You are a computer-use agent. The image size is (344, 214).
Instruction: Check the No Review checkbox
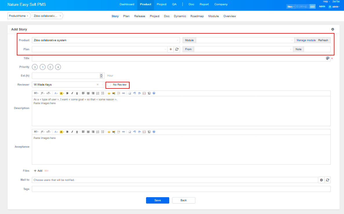click(109, 85)
